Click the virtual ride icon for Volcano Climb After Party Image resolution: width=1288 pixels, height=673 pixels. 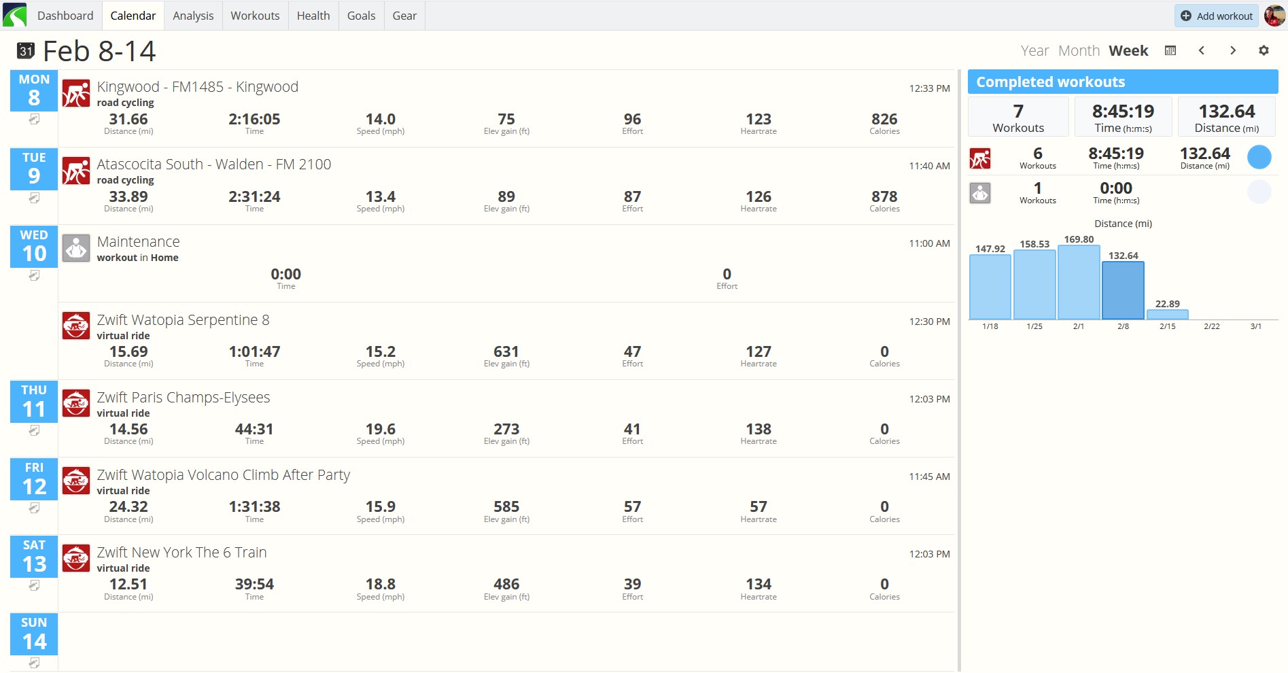click(76, 481)
